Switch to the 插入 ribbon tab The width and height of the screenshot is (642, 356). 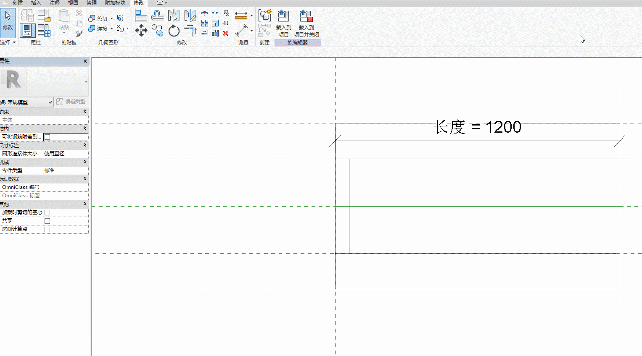[x=36, y=3]
